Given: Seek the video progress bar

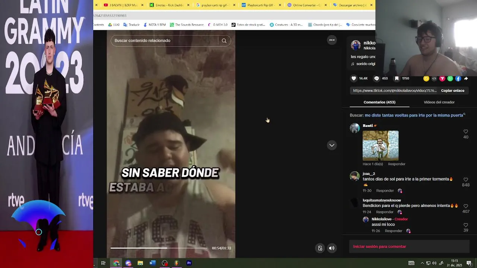Looking at the screenshot, I should [x=159, y=248].
